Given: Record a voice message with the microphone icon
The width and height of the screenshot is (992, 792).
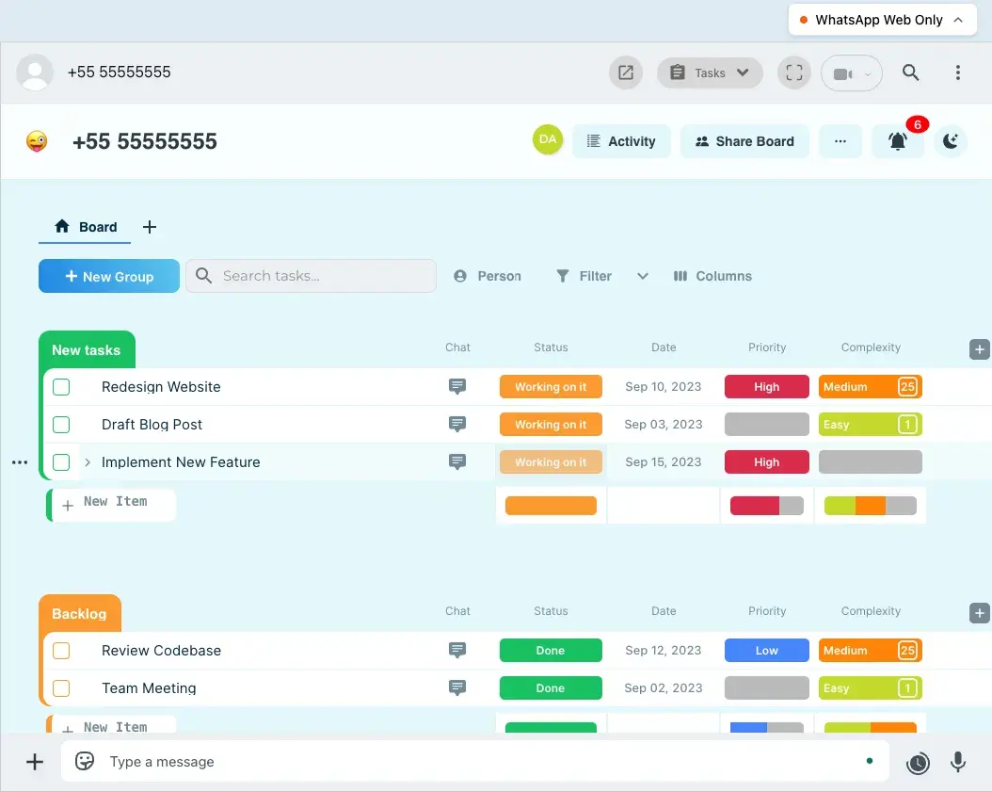Looking at the screenshot, I should tap(958, 761).
